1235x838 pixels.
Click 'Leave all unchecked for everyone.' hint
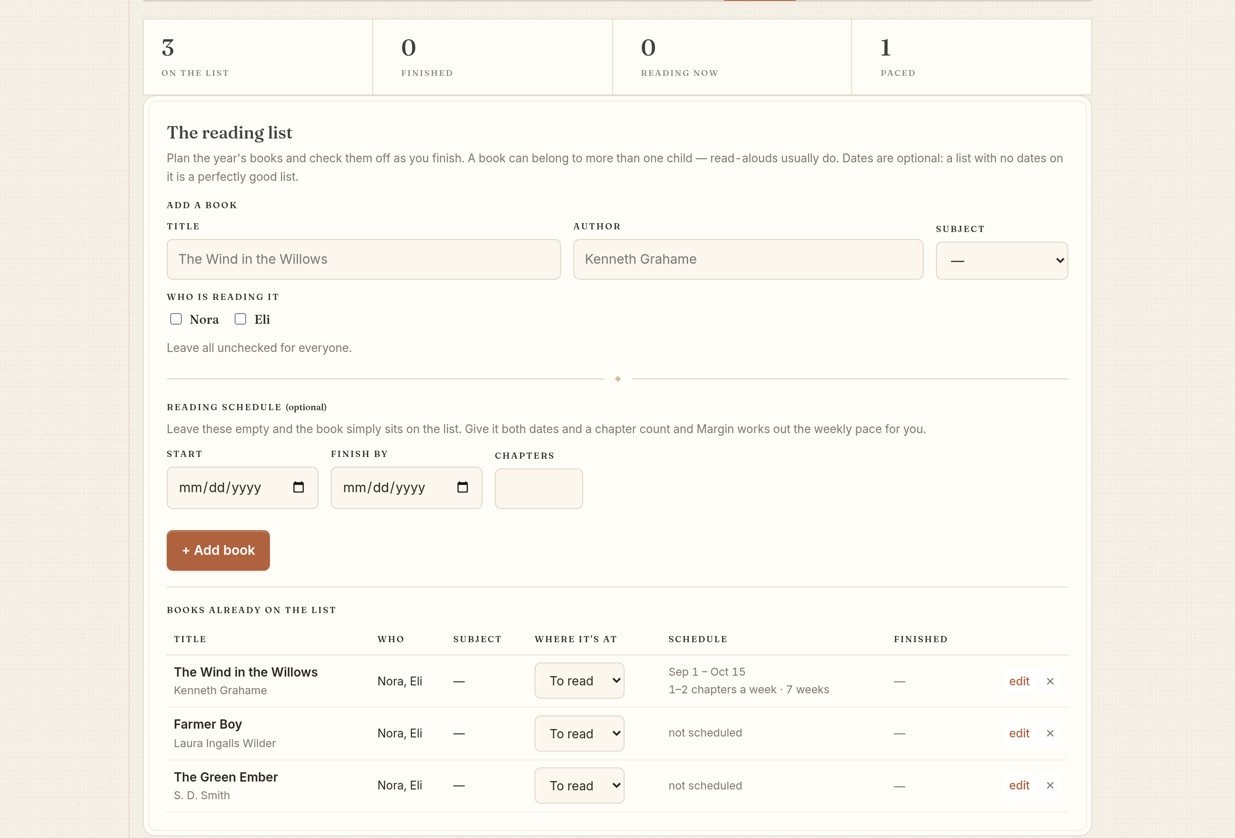[x=259, y=348]
